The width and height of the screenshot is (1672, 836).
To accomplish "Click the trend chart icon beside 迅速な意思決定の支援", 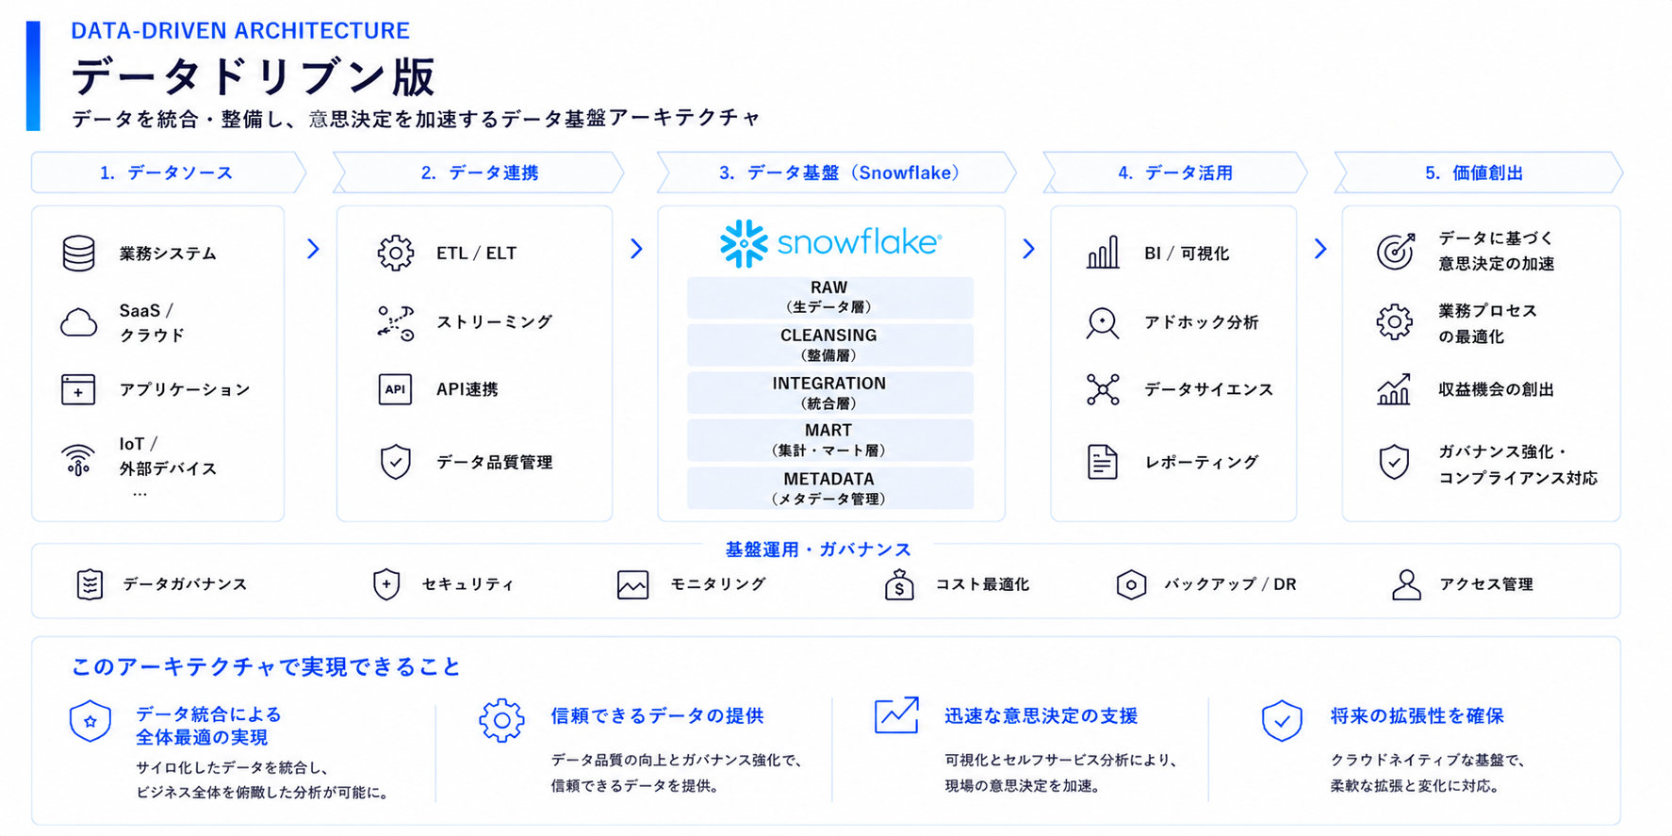I will [896, 715].
